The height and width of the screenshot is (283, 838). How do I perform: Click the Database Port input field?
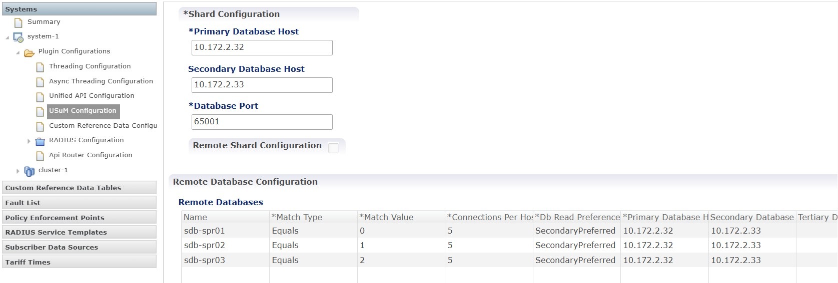pos(262,122)
